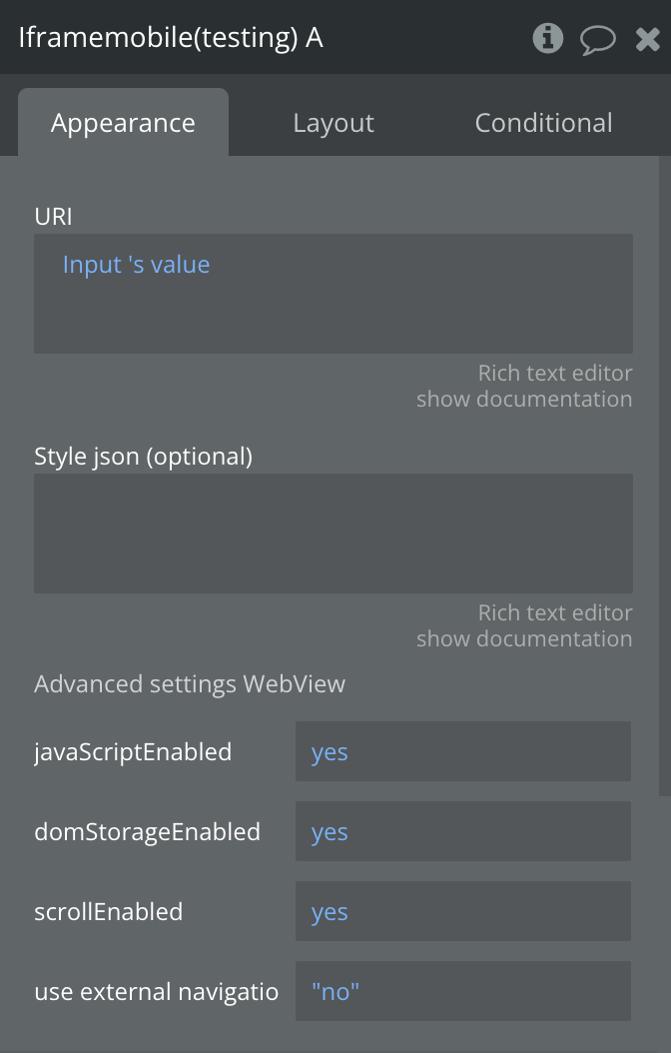Open the Layout tab
671x1053 pixels.
point(334,123)
